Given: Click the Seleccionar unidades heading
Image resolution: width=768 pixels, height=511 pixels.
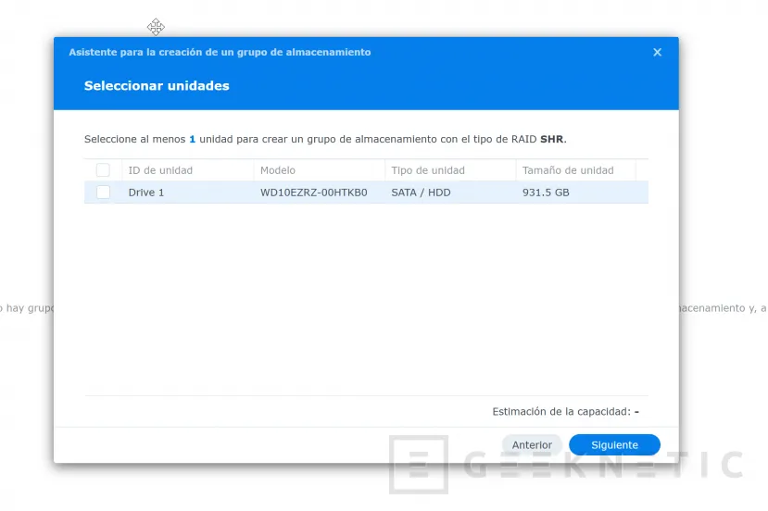Looking at the screenshot, I should pyautogui.click(x=157, y=86).
